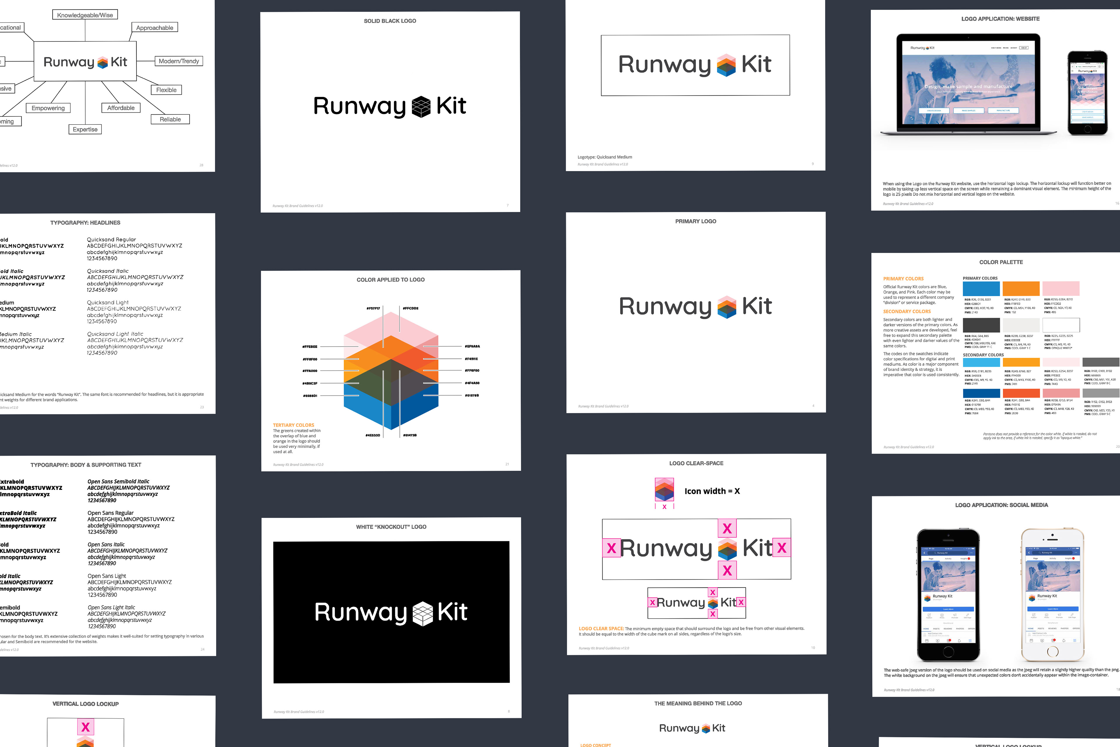Click the "COLOR APPLIED TO LOGO" heading
The height and width of the screenshot is (747, 1120).
tap(391, 280)
